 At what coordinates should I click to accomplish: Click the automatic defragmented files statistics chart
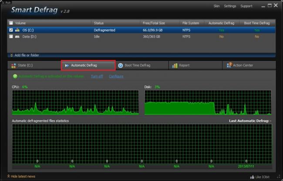(x=142, y=144)
